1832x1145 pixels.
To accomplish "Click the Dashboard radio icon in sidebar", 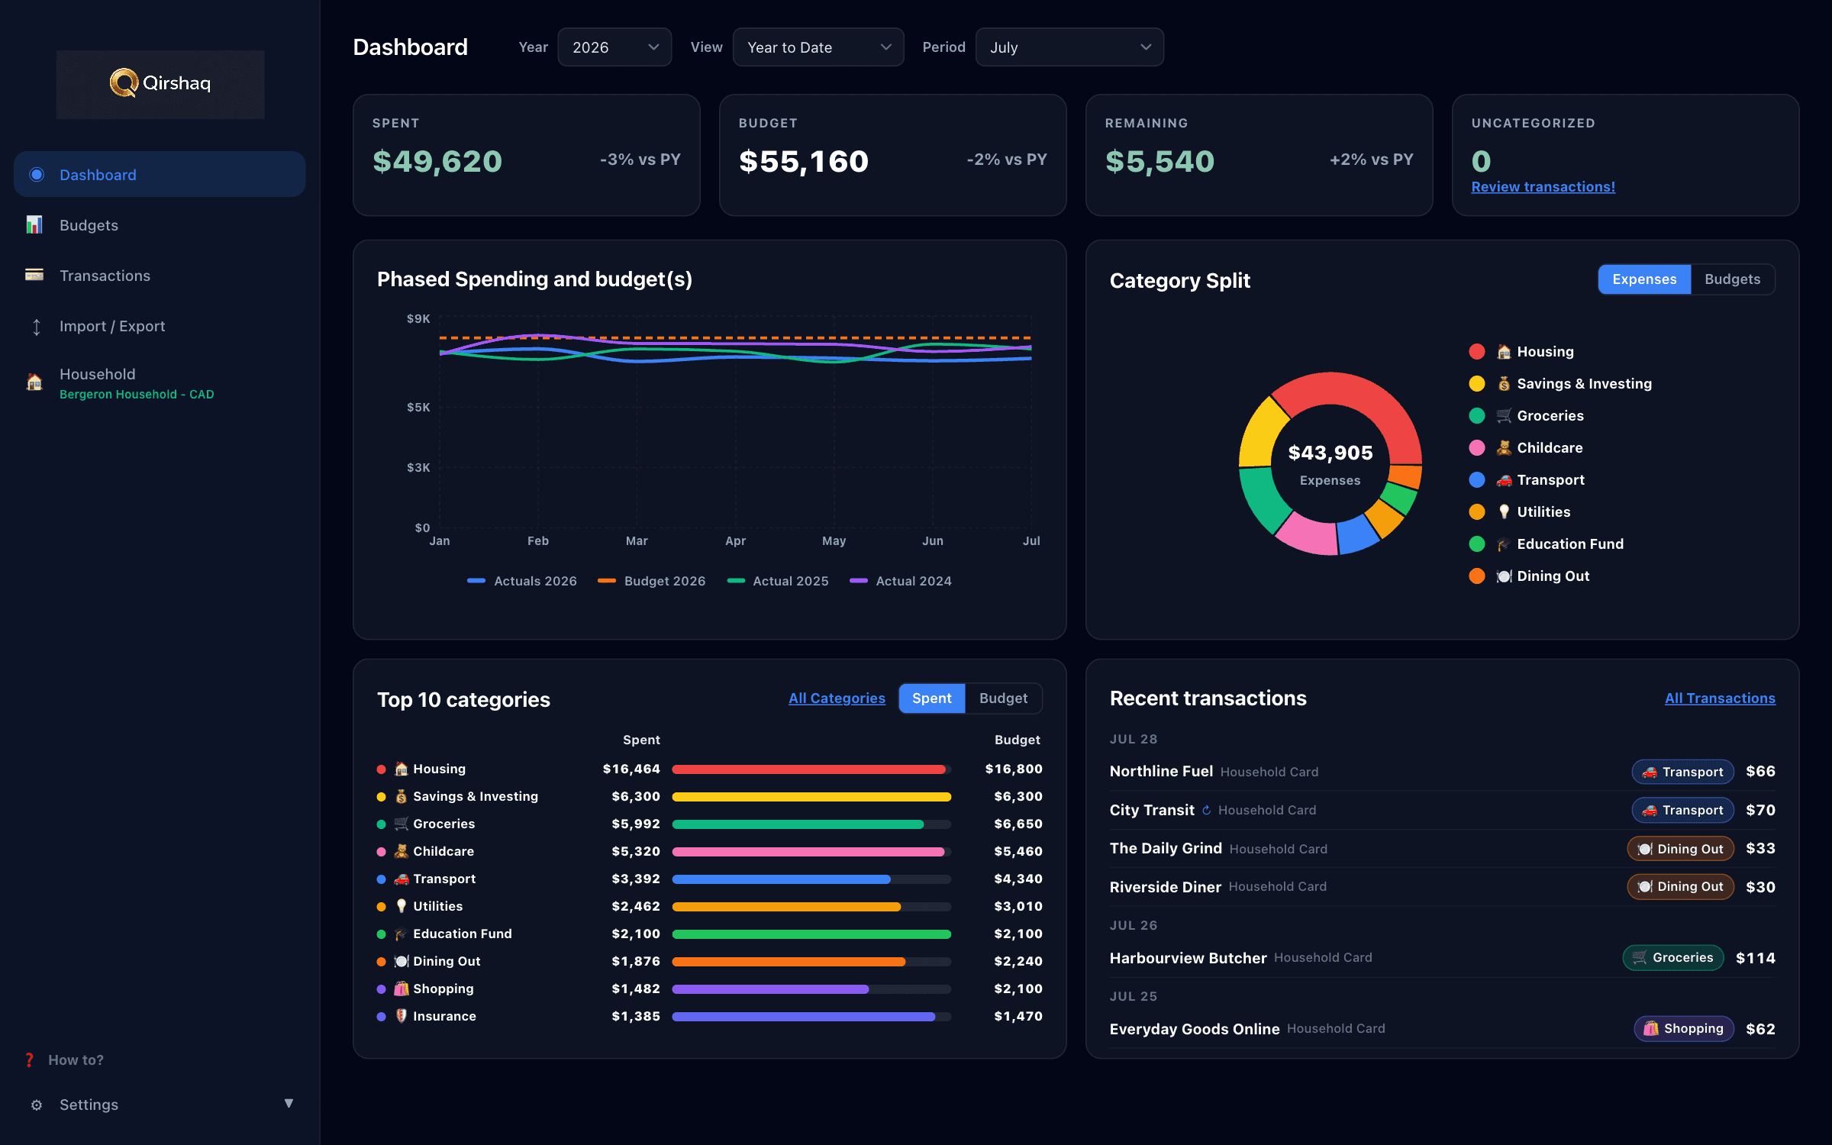I will (x=36, y=175).
